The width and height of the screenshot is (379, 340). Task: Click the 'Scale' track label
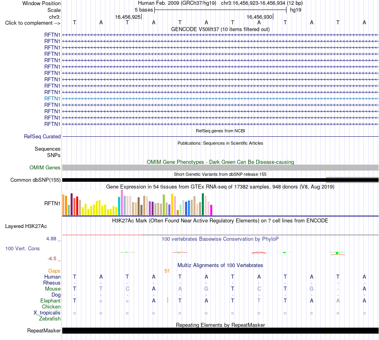point(54,10)
